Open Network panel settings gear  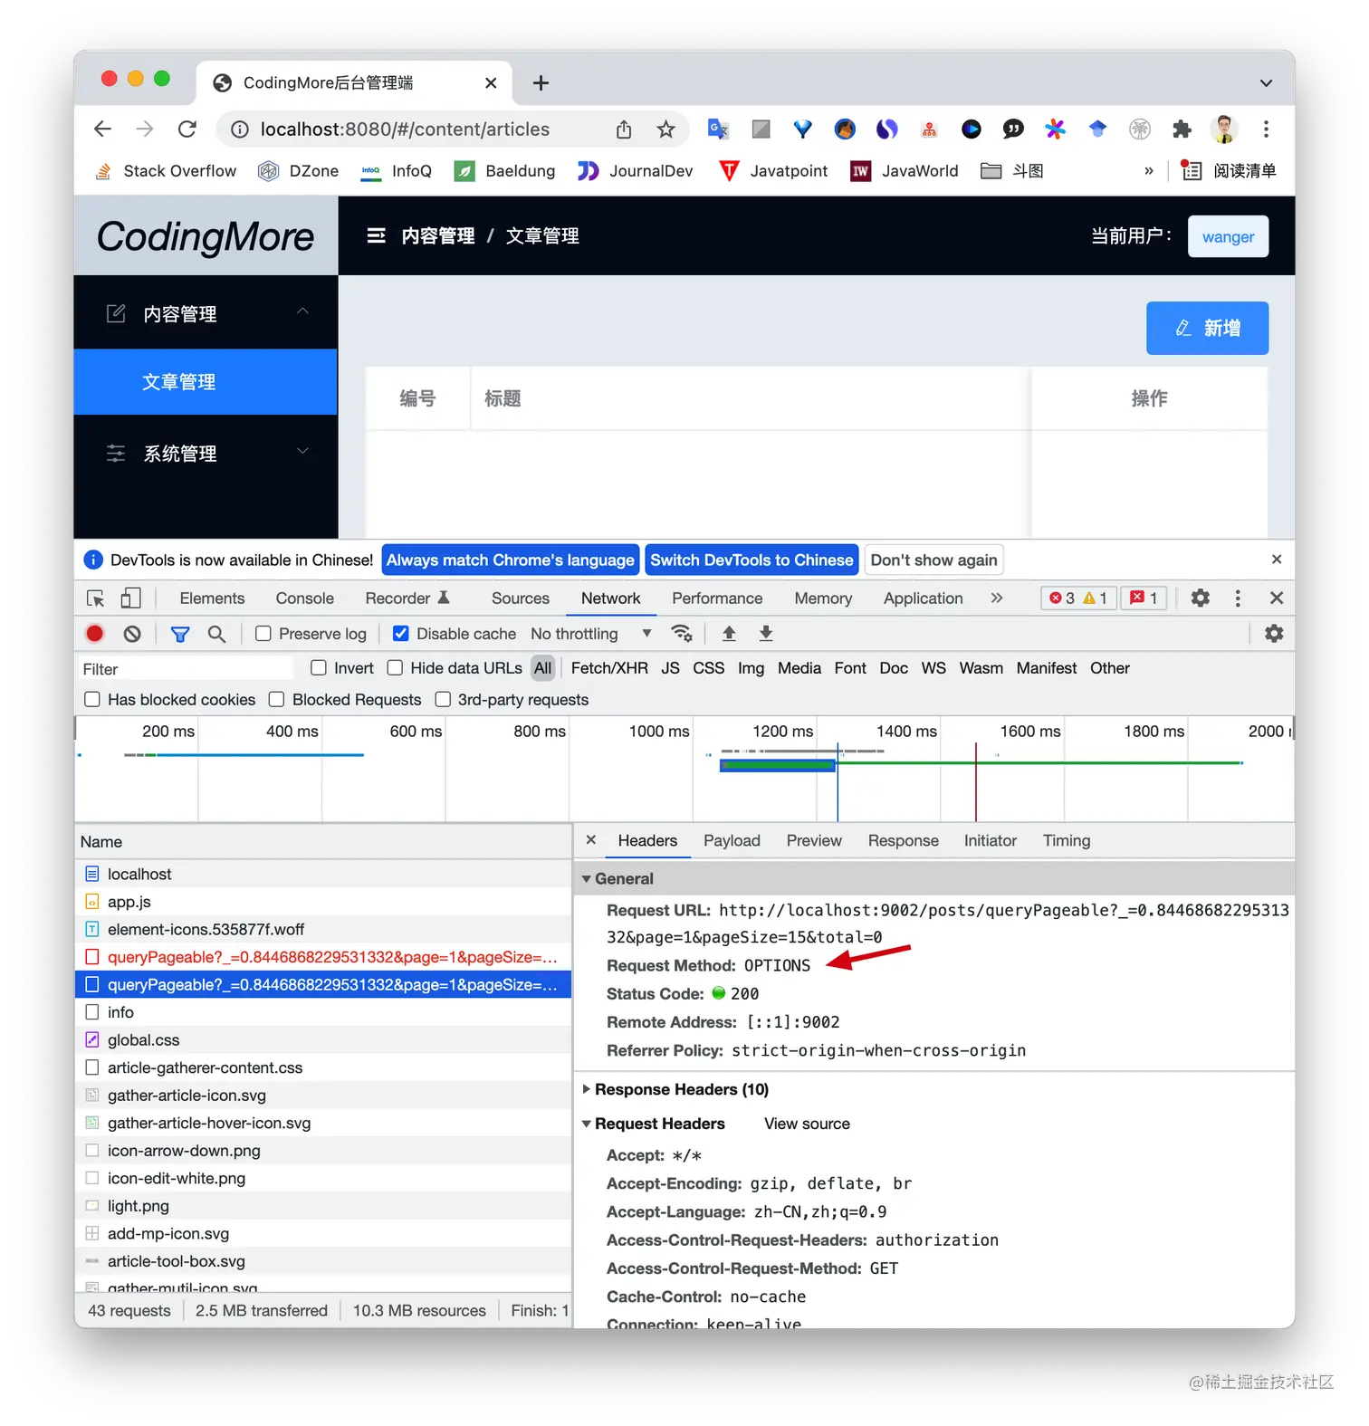point(1274,634)
